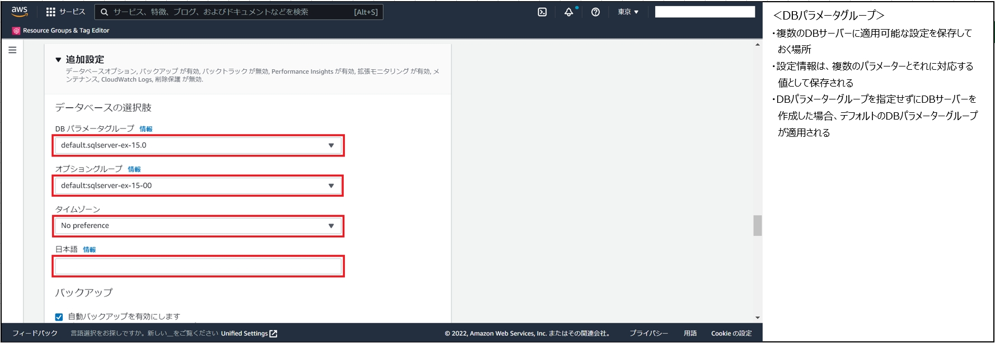Open the hamburger side navigation menu
Image resolution: width=995 pixels, height=362 pixels.
(x=12, y=50)
